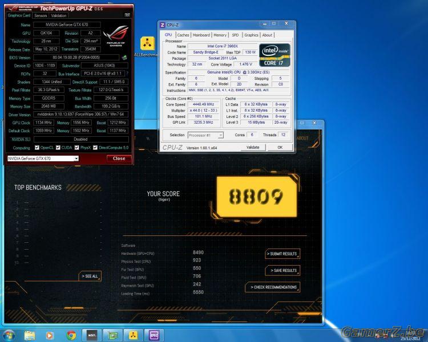The image size is (428, 342).
Task: Open the Memory tab in CPU-Z
Action: click(220, 35)
